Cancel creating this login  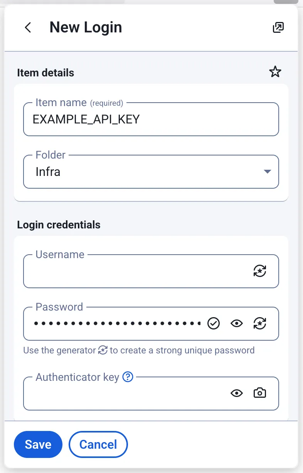point(98,444)
